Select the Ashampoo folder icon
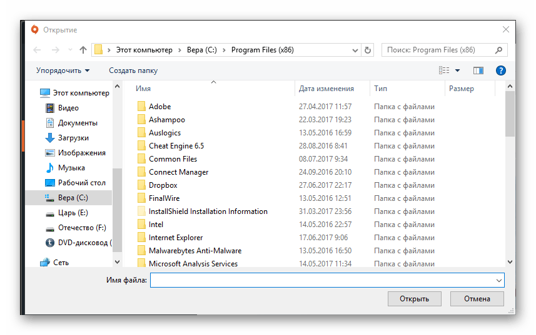Screen dimensions: 536x335 141,120
